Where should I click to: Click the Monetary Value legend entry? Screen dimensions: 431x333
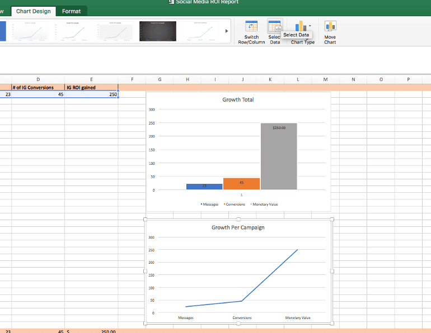pyautogui.click(x=264, y=204)
